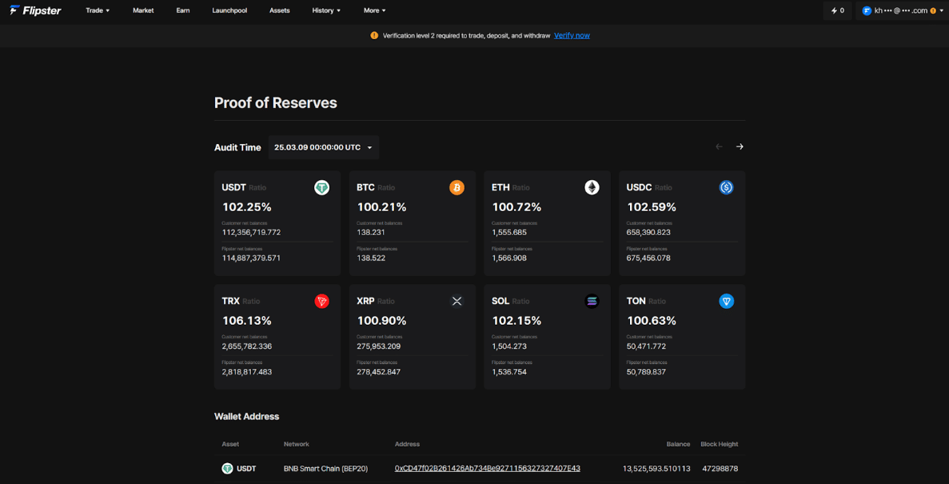
Task: Click the Ethereum diamond icon
Action: coord(592,188)
